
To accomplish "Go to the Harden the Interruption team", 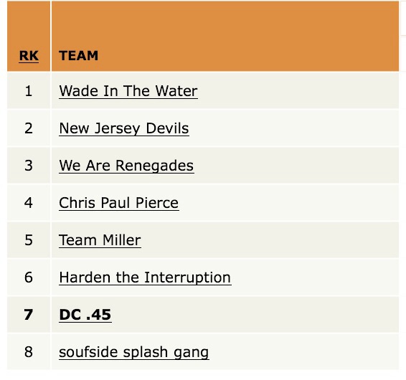I will (x=145, y=277).
